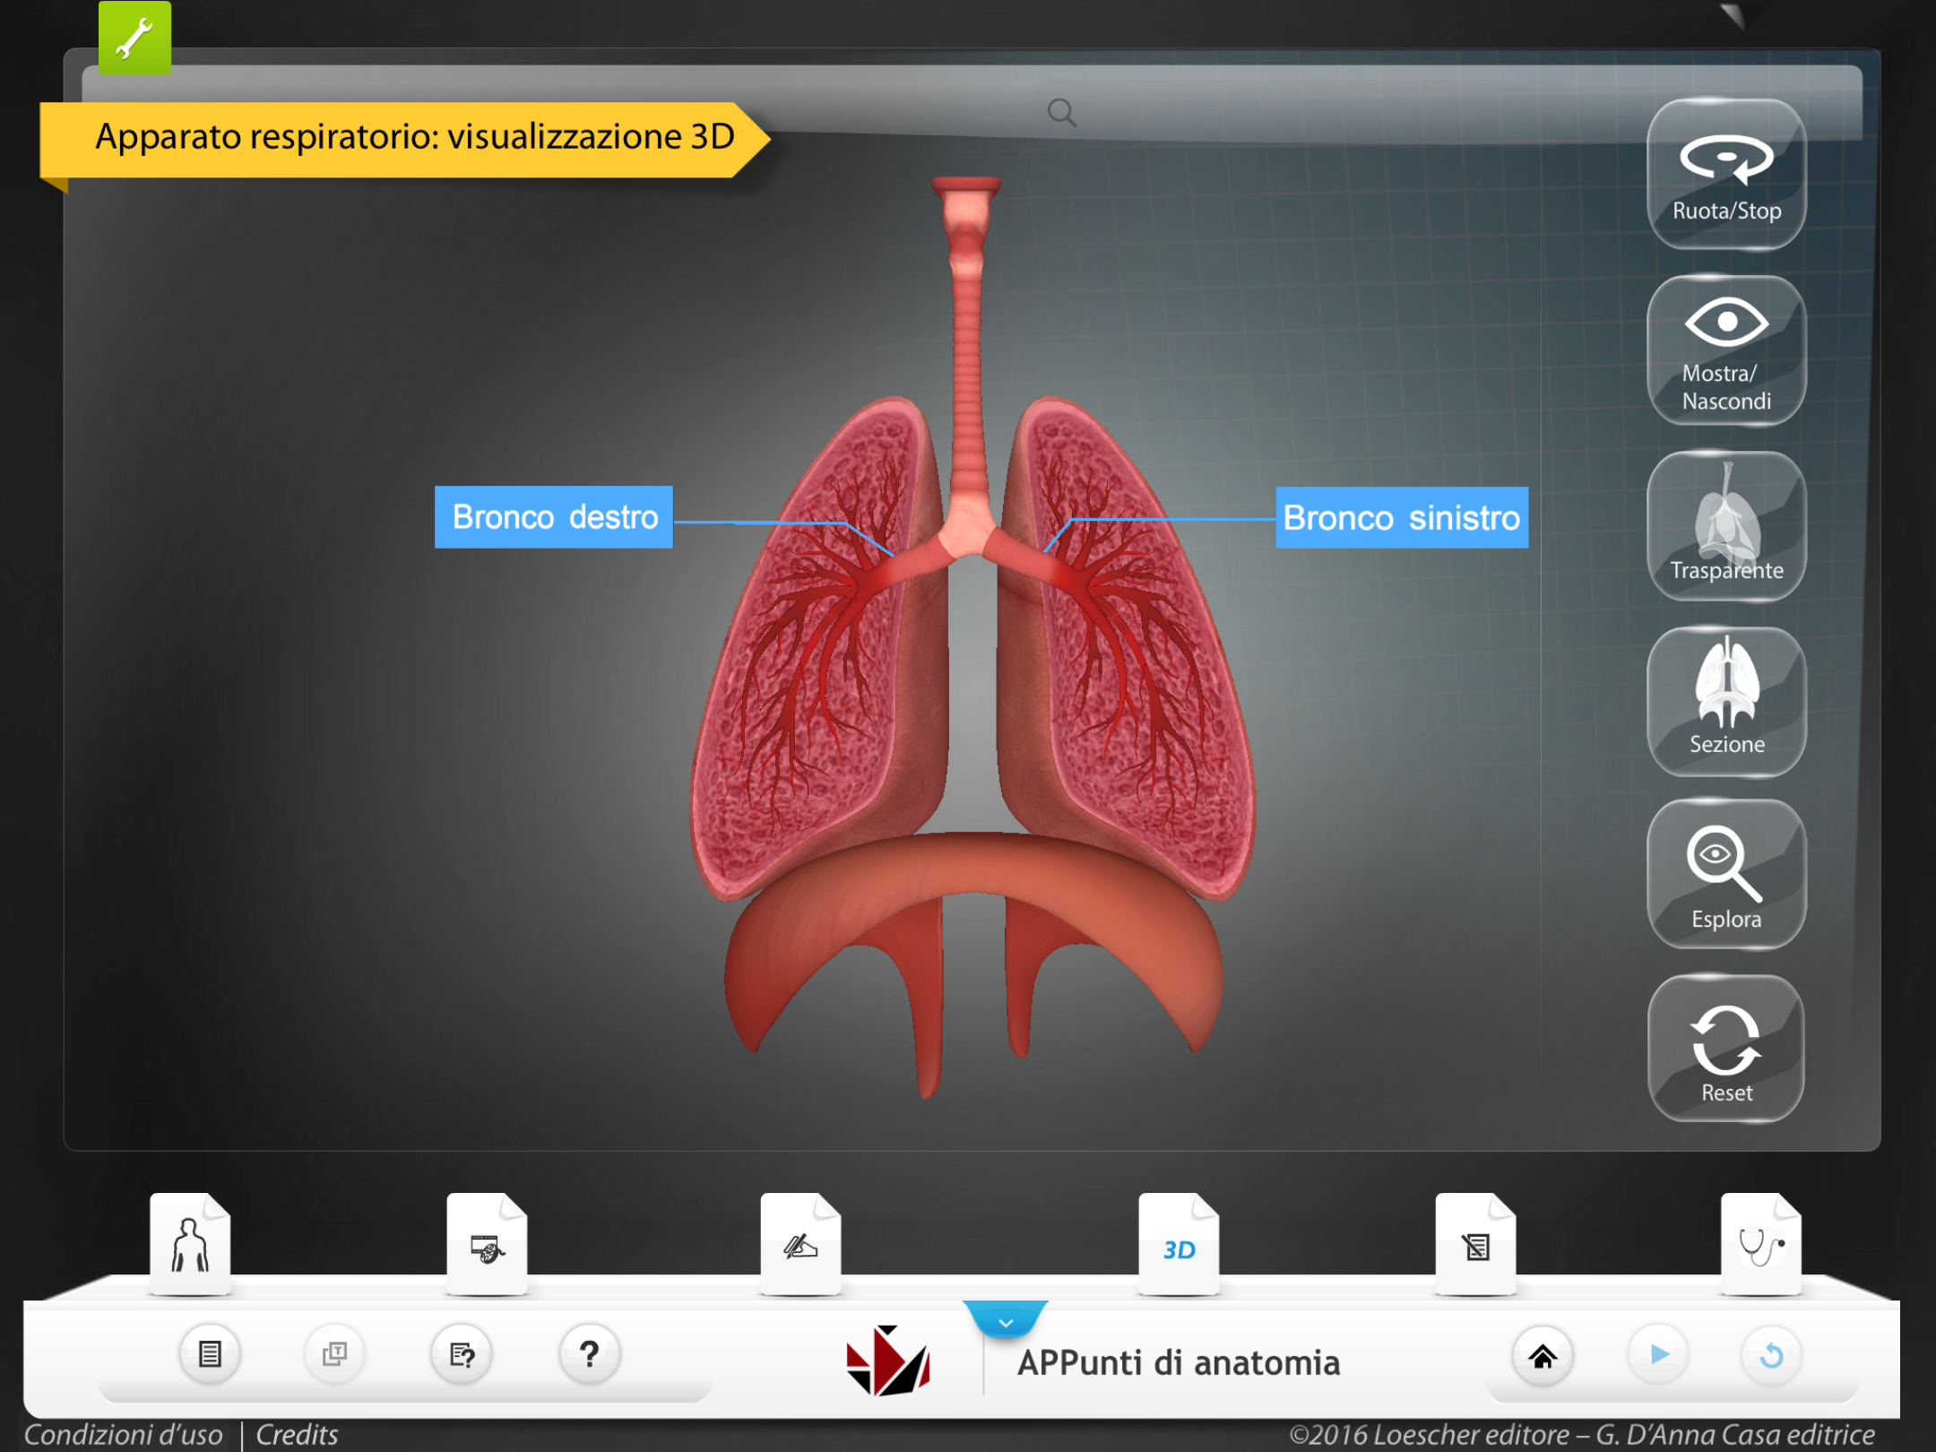Open the Esplora magnifier tool
1936x1452 pixels.
tap(1725, 875)
